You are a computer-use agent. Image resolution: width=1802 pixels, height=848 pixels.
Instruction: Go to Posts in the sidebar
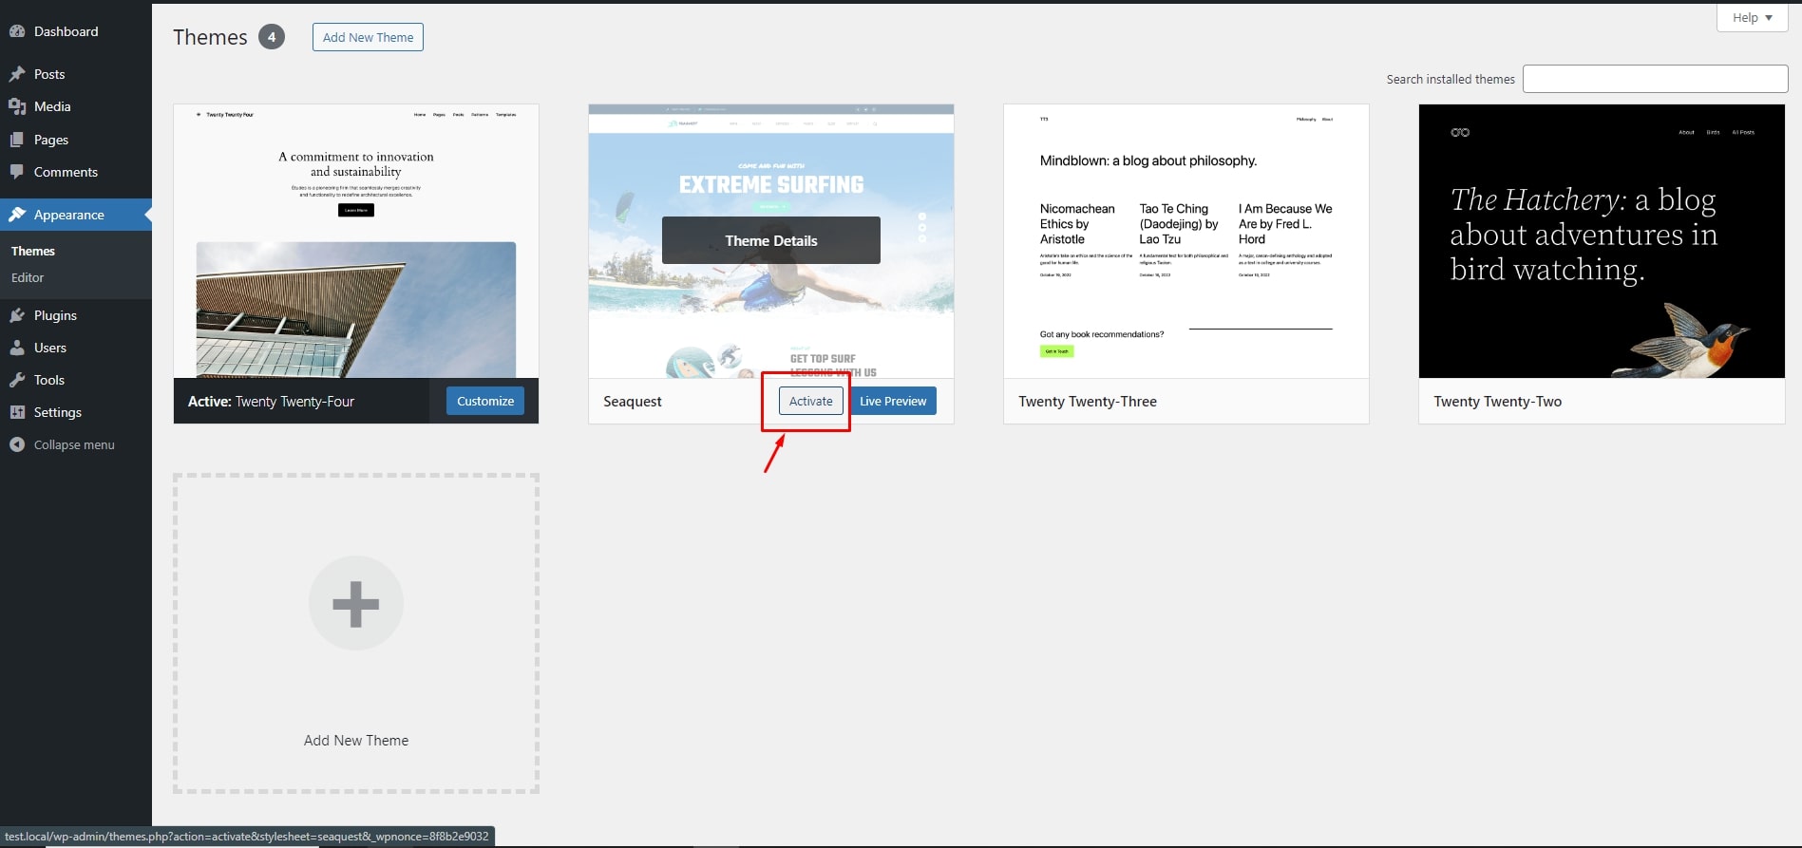point(76,74)
